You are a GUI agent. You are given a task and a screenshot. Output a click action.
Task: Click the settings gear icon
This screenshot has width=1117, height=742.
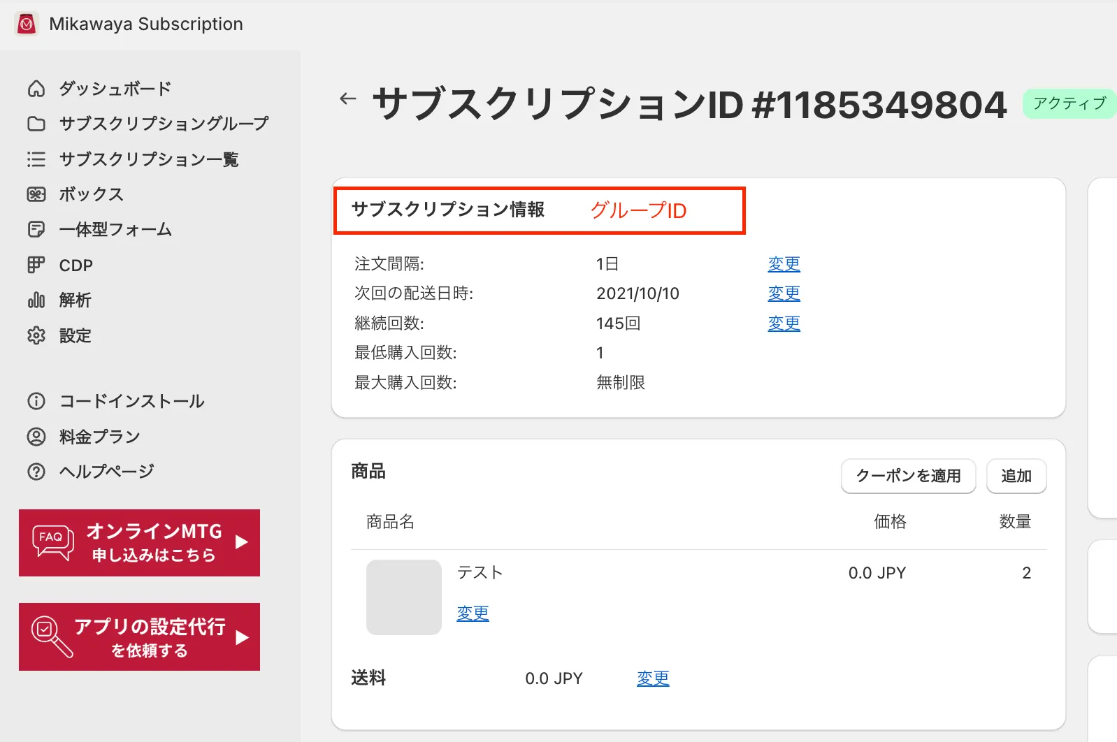click(36, 335)
